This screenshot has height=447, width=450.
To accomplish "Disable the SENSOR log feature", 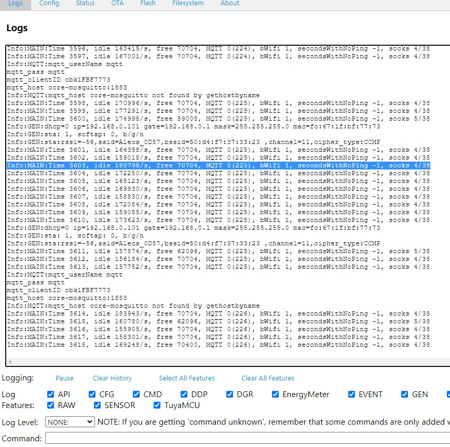I will 97,405.
